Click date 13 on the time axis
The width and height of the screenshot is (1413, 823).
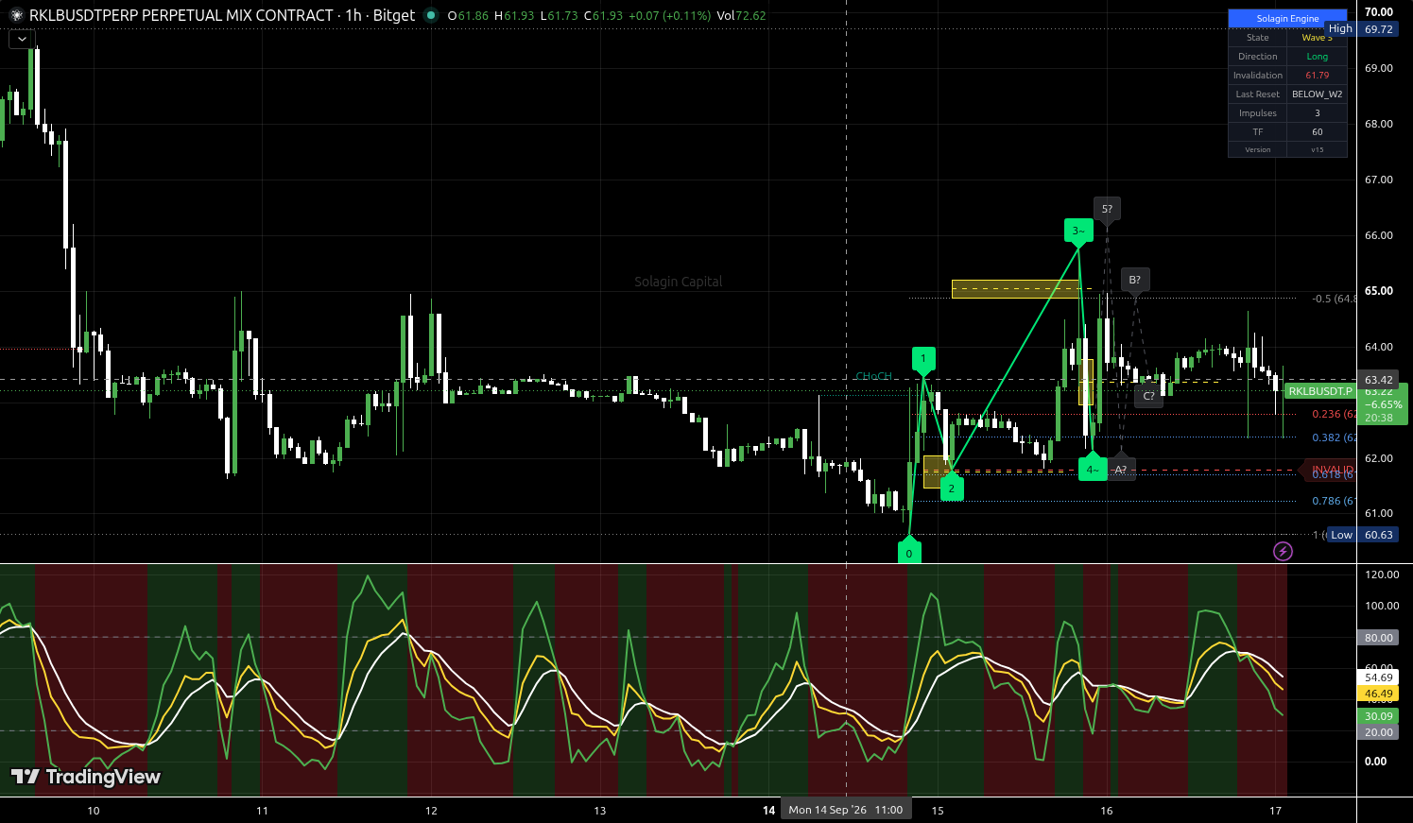pos(600,810)
